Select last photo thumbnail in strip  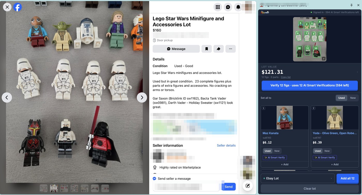click(105, 188)
